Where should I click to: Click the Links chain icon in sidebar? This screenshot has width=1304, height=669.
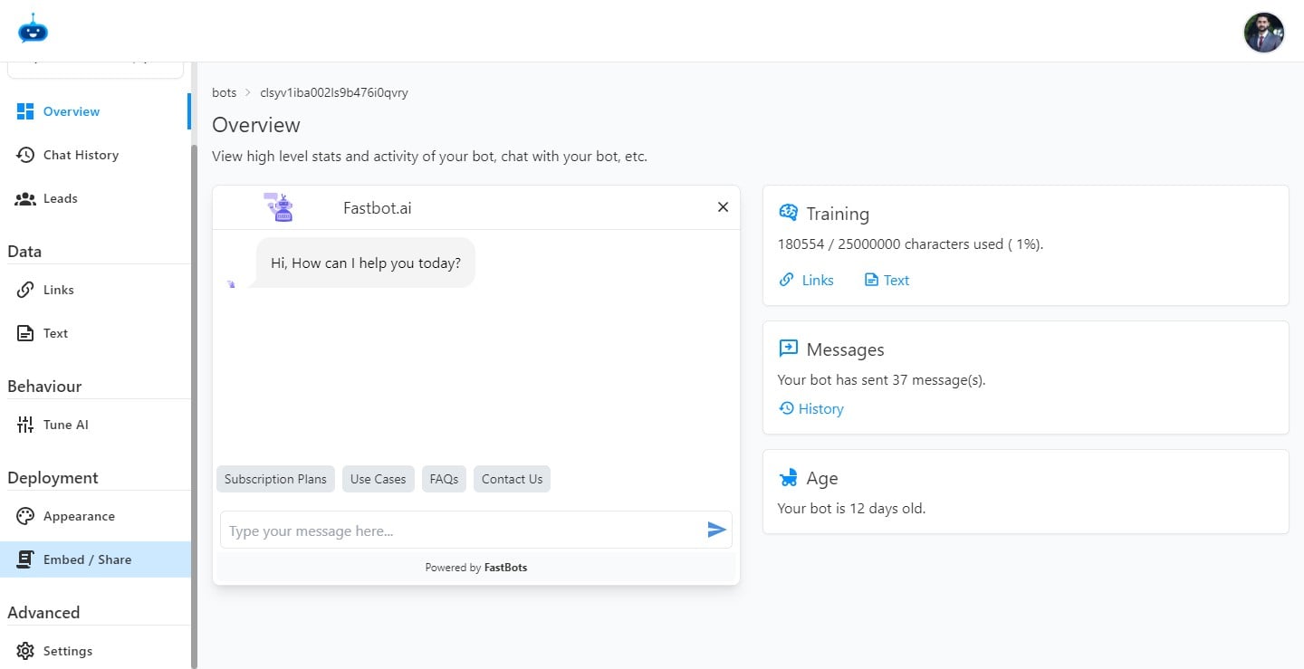[x=25, y=290]
